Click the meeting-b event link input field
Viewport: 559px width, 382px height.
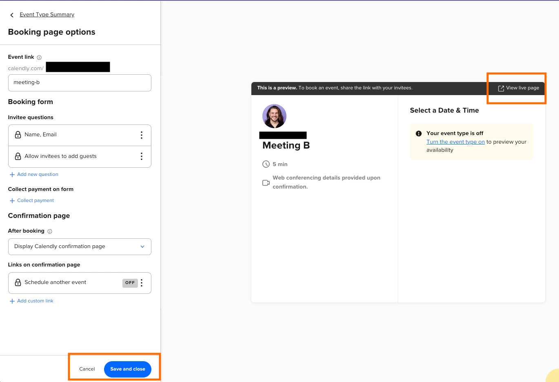coord(80,82)
